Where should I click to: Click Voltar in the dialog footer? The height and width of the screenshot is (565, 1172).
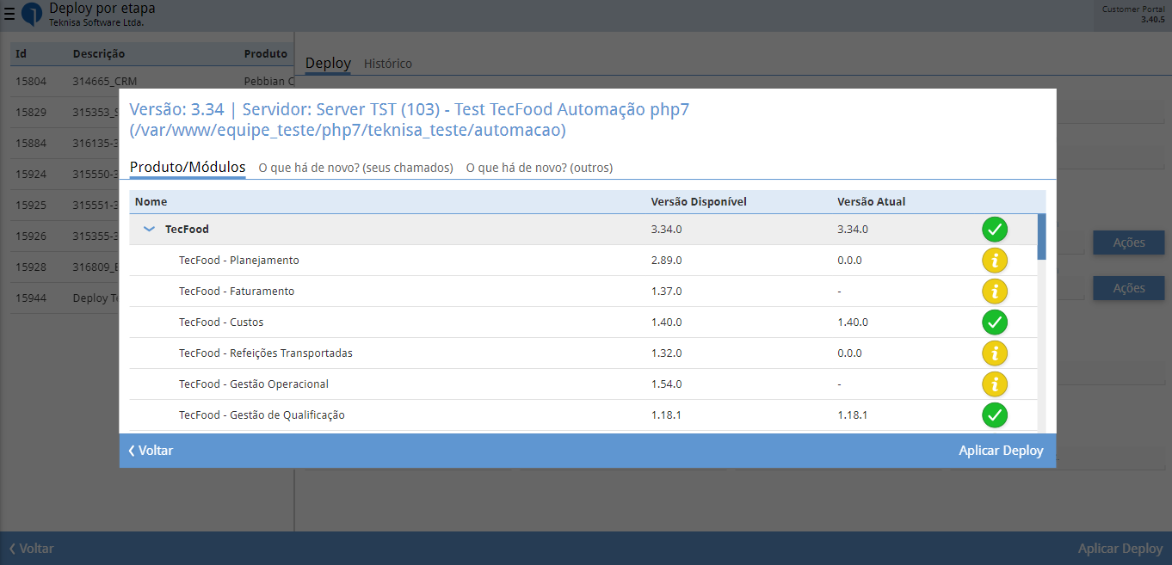151,451
